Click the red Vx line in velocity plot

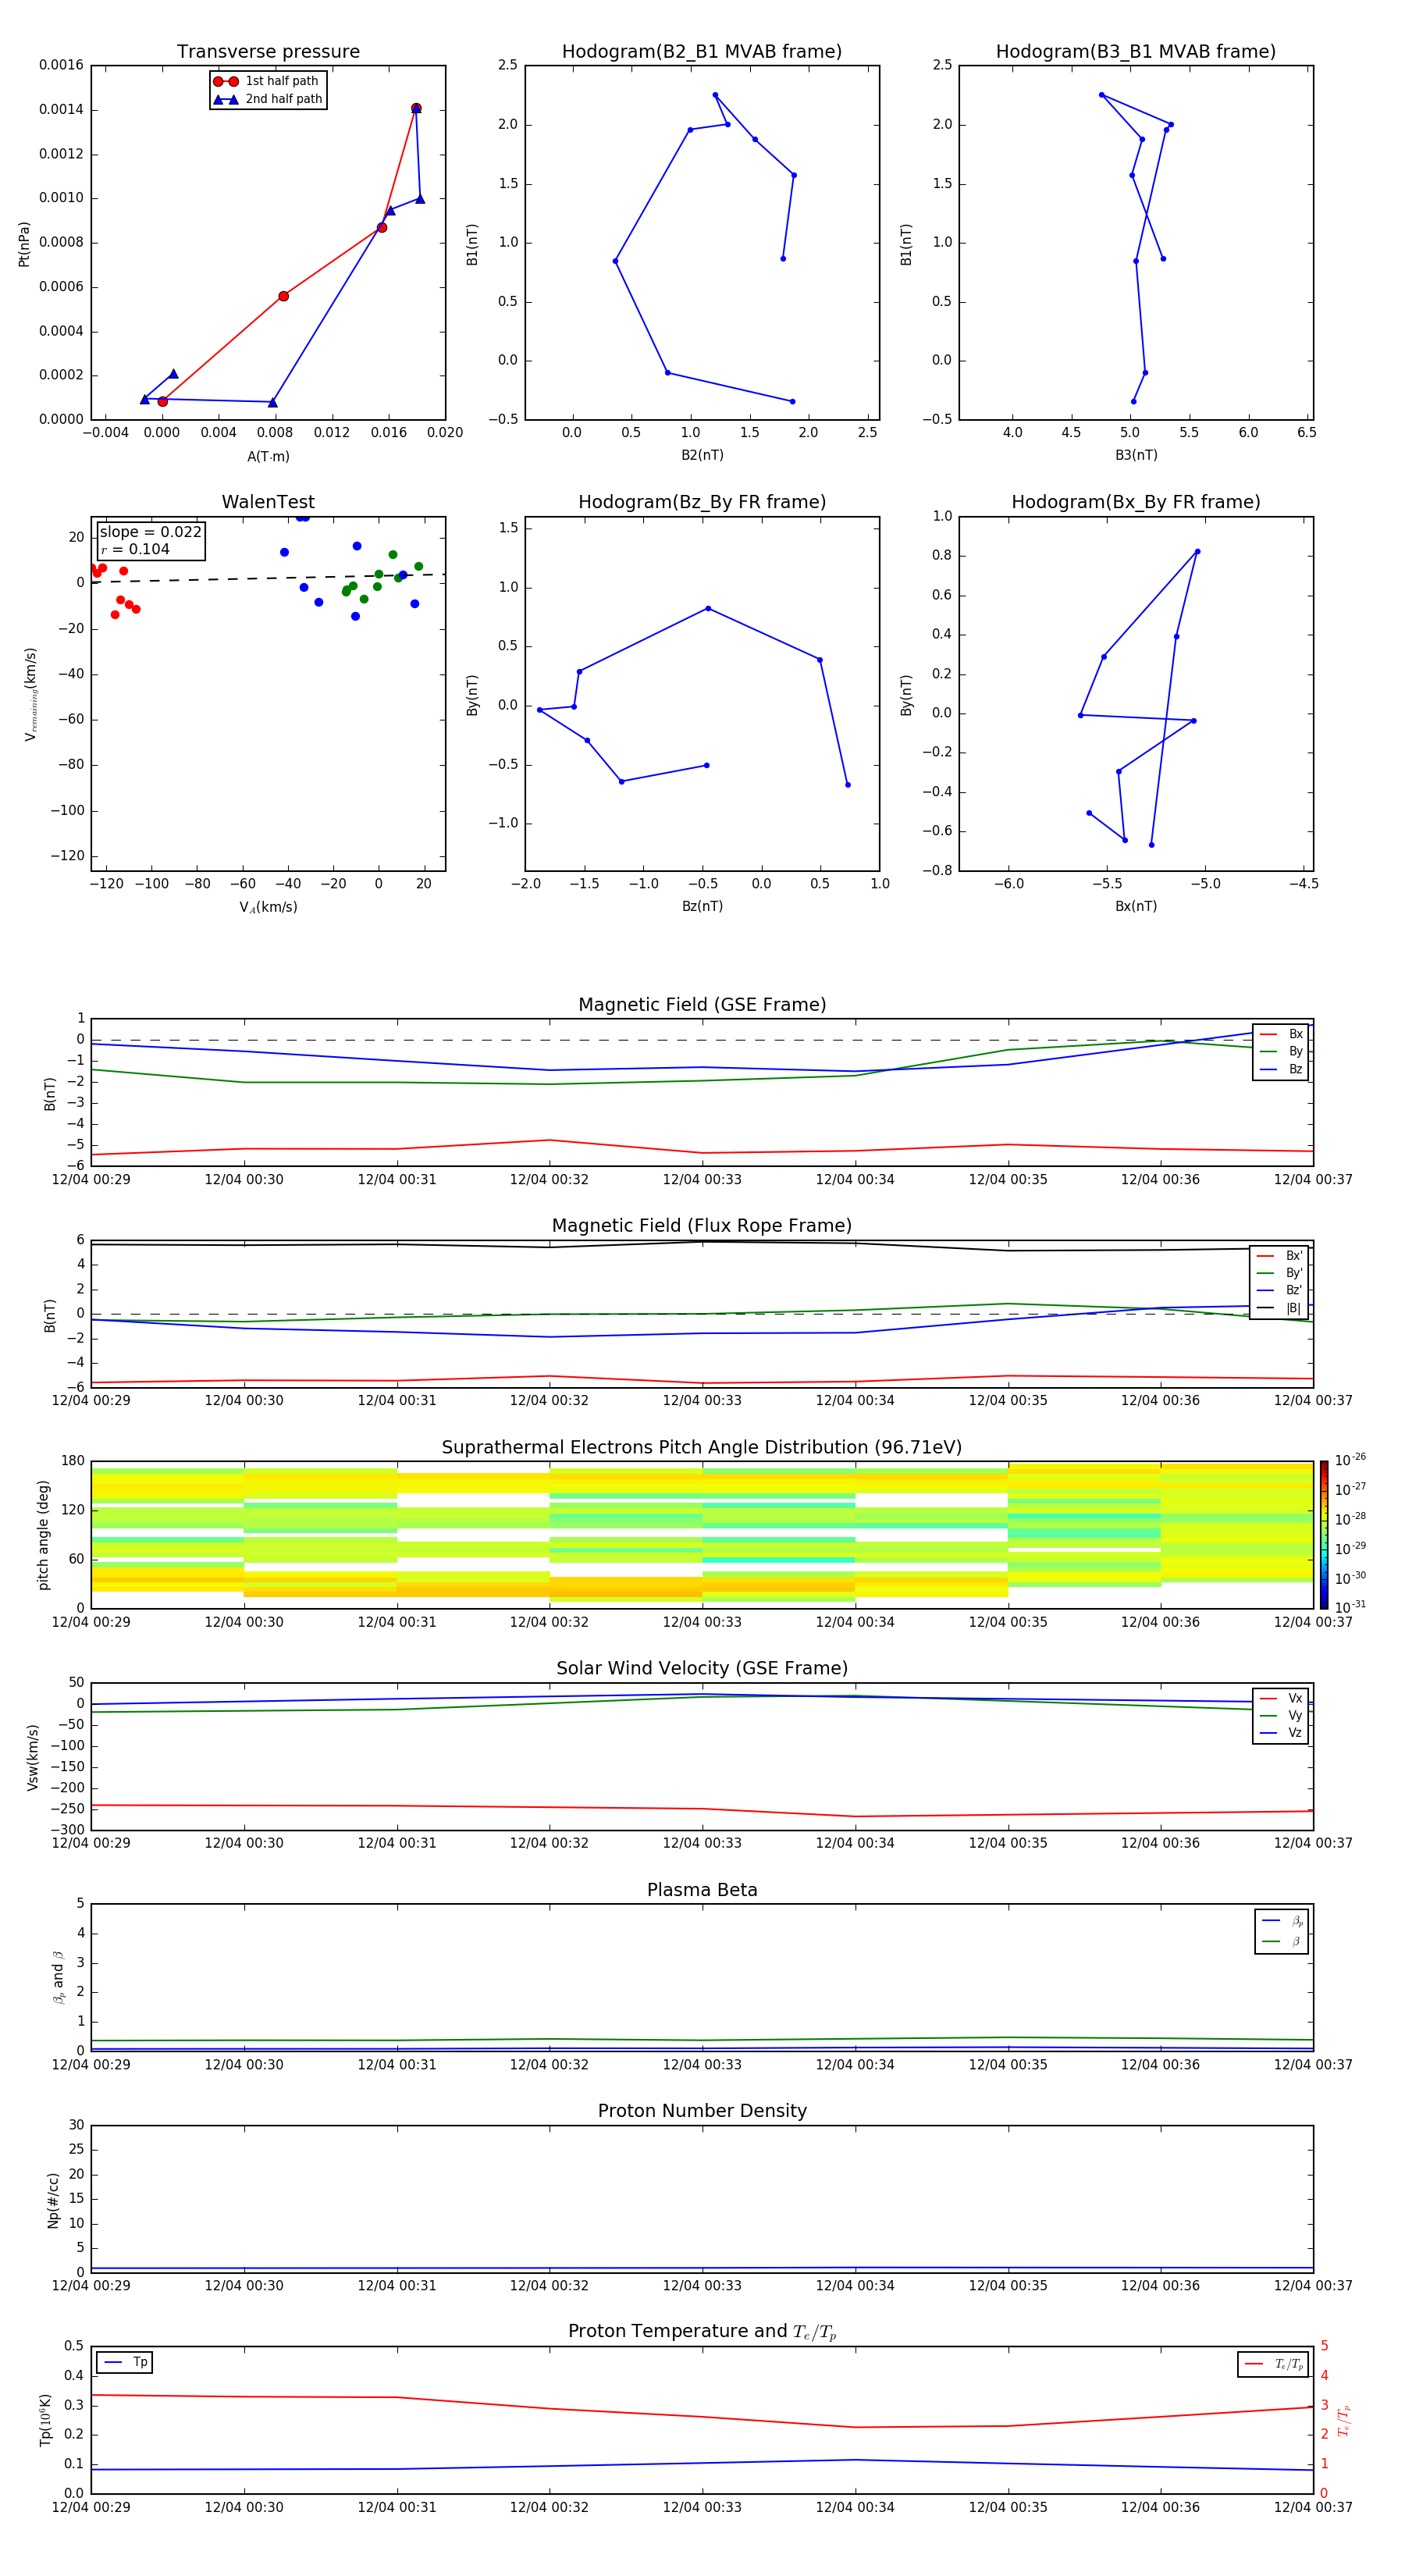click(x=702, y=1809)
